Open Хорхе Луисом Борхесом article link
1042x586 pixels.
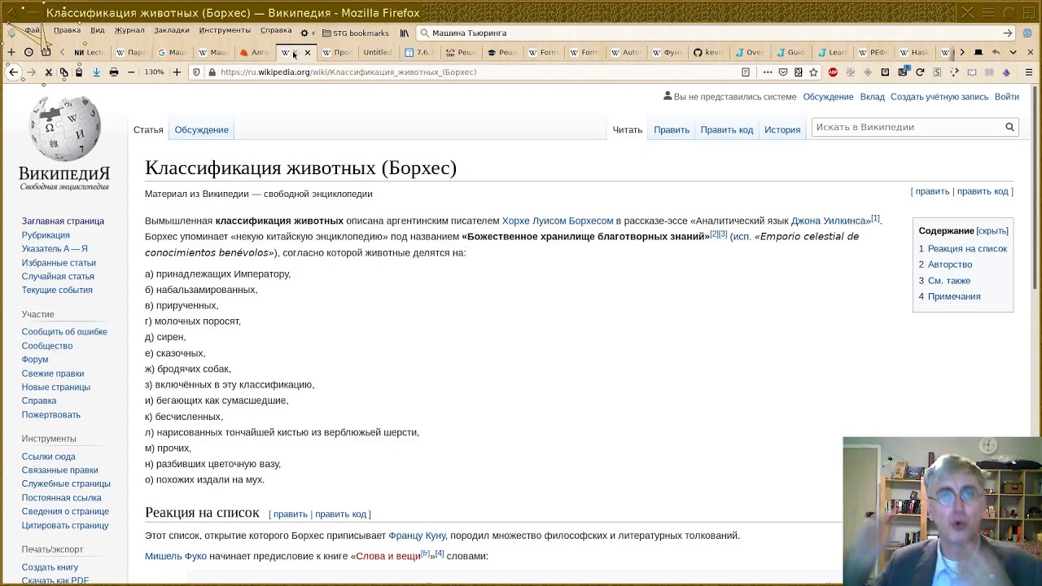coord(558,221)
